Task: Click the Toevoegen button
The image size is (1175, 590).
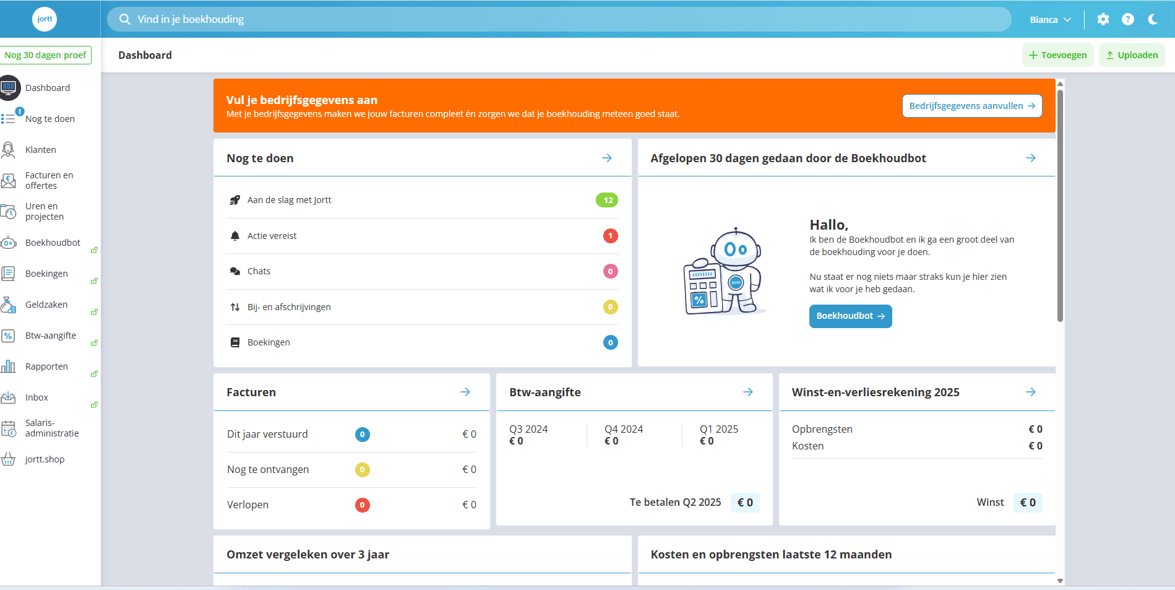Action: pyautogui.click(x=1058, y=55)
